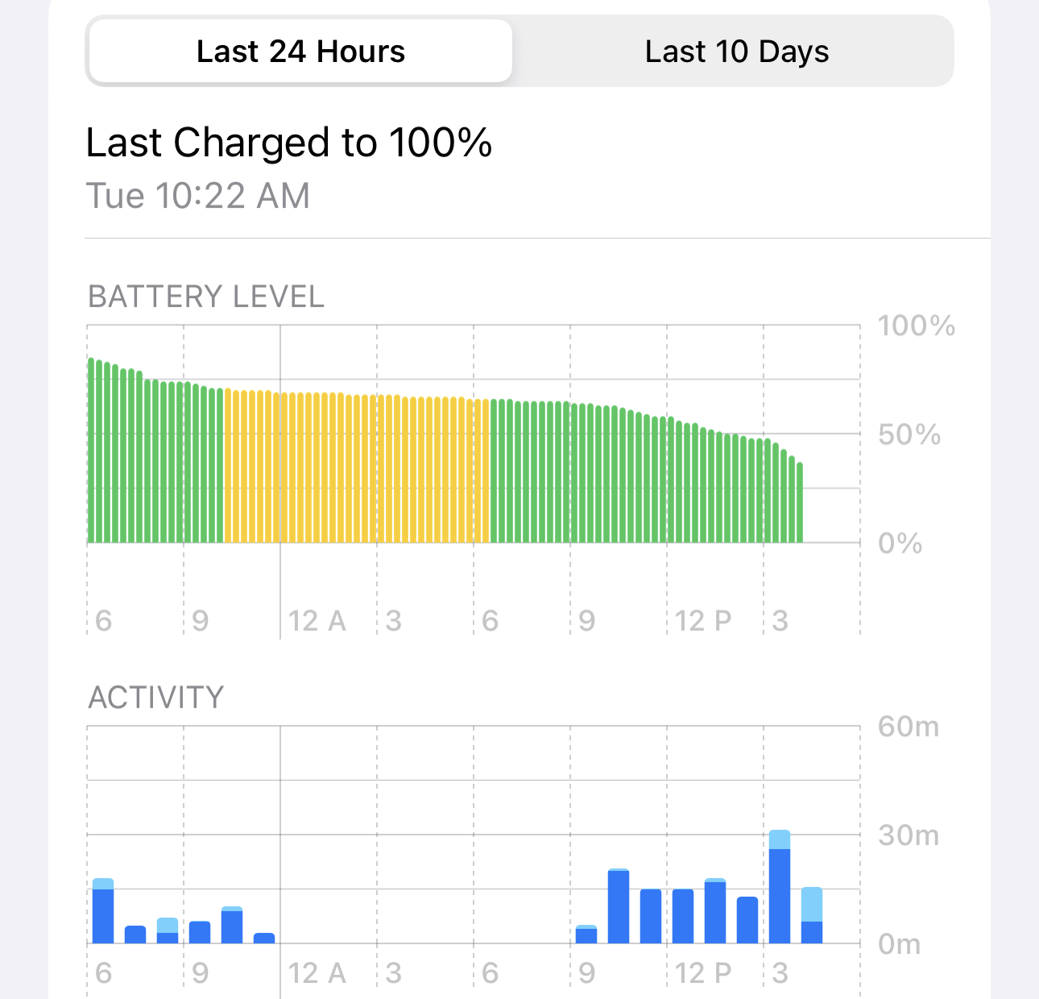The width and height of the screenshot is (1039, 999).
Task: Tap the 100% battery axis label
Action: pyautogui.click(x=917, y=325)
